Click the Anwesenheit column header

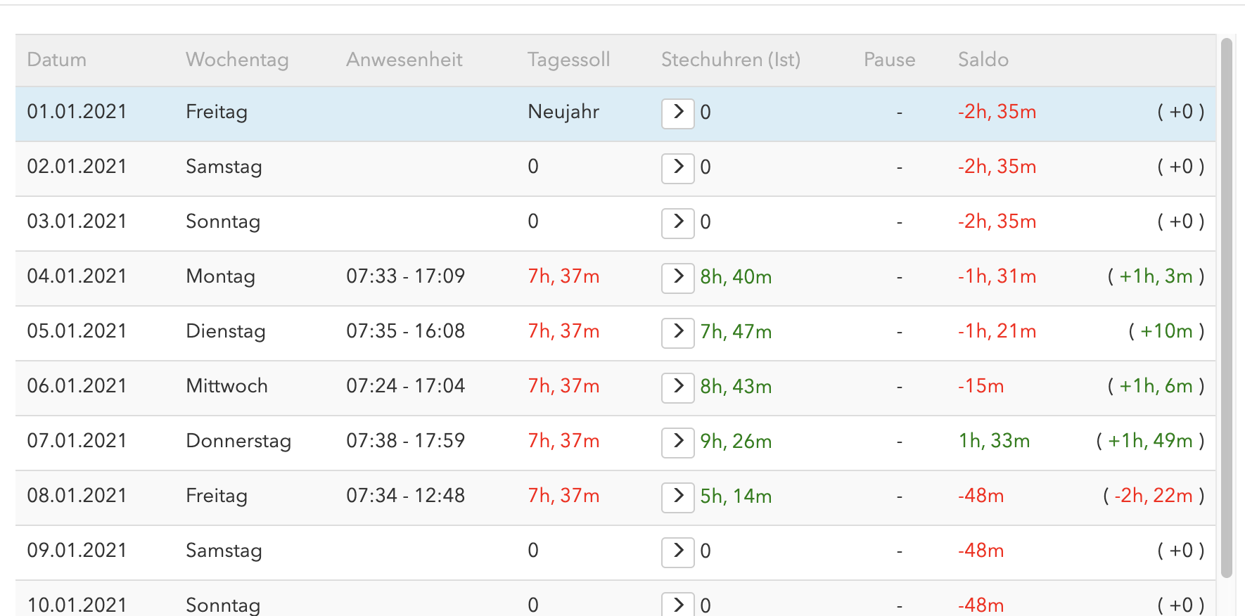[404, 60]
